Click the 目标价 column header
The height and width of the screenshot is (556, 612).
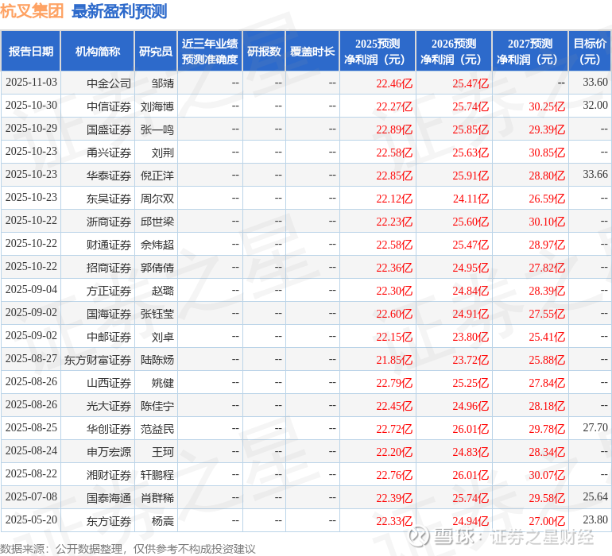590,51
